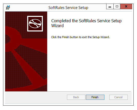Minimize the SoftRules Service Setup window

click(110, 6)
